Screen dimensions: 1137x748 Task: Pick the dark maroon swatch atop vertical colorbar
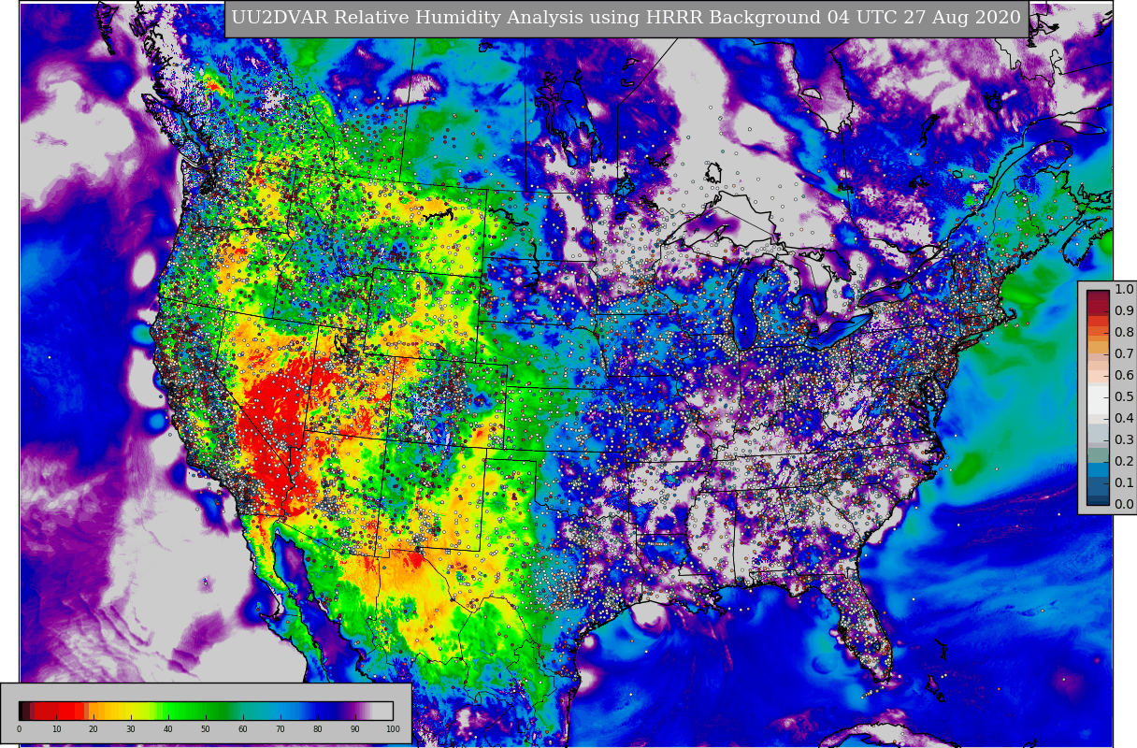click(x=1098, y=295)
